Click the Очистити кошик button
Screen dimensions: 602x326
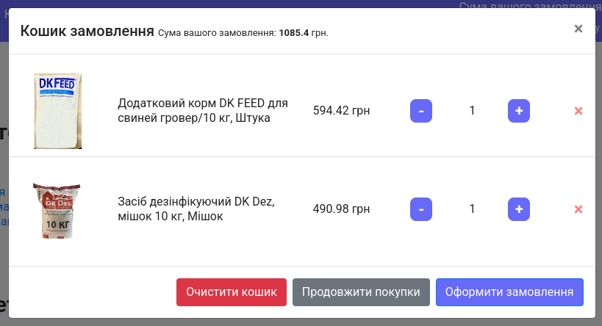(232, 292)
